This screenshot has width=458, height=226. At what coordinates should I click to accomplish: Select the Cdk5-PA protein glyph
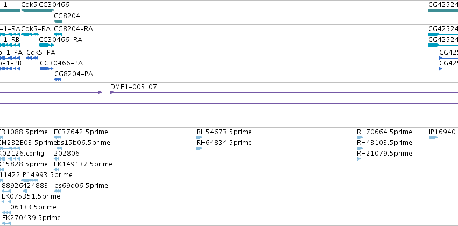[32, 58]
